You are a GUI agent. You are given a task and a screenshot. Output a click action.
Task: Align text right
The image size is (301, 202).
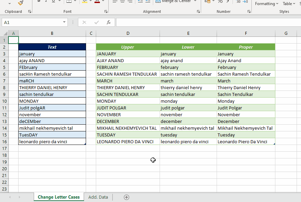coord(130,1)
